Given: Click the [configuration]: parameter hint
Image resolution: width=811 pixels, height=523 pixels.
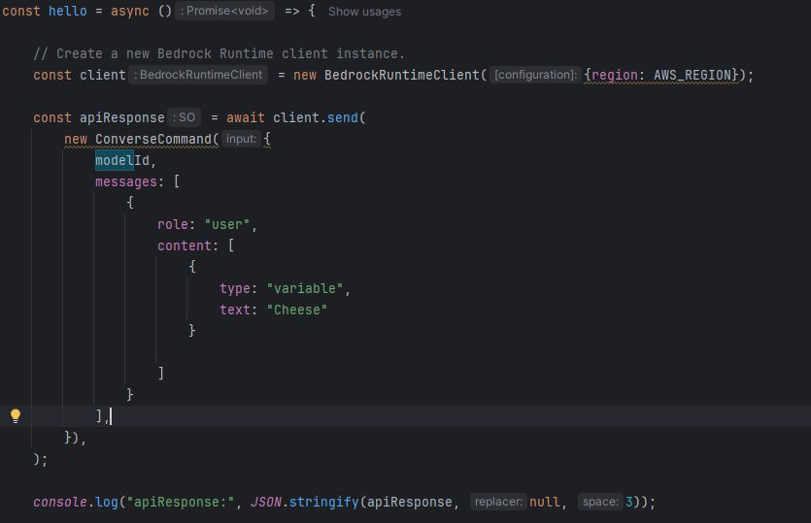Looking at the screenshot, I should (535, 75).
